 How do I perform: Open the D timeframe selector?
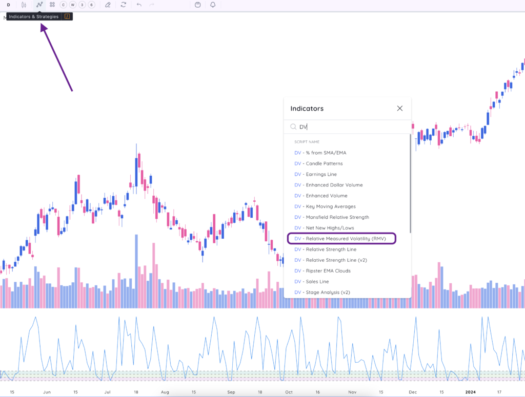click(8, 5)
